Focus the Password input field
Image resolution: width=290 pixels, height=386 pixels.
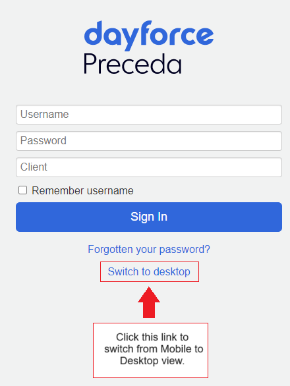click(x=149, y=141)
